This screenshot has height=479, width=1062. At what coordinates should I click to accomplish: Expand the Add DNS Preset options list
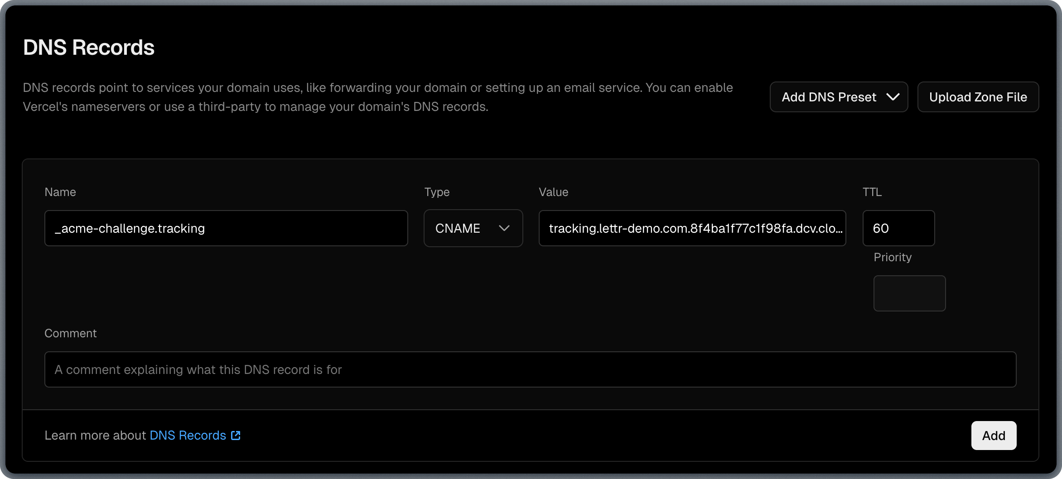[x=838, y=97]
